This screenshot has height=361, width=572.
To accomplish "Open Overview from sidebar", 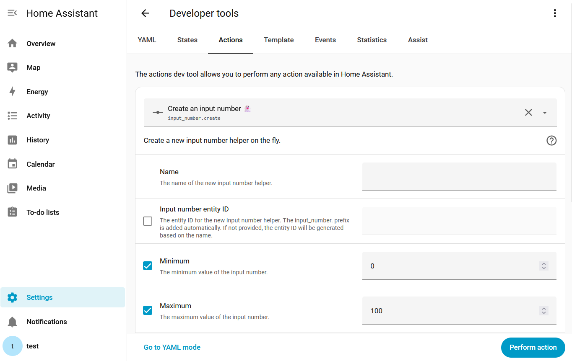I will 63,44.
